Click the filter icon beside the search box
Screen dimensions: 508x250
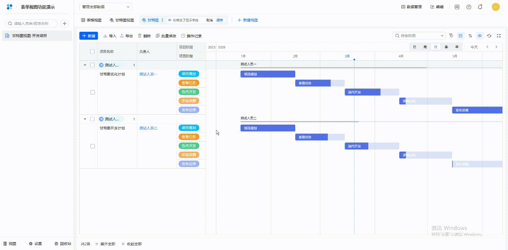tap(451, 36)
